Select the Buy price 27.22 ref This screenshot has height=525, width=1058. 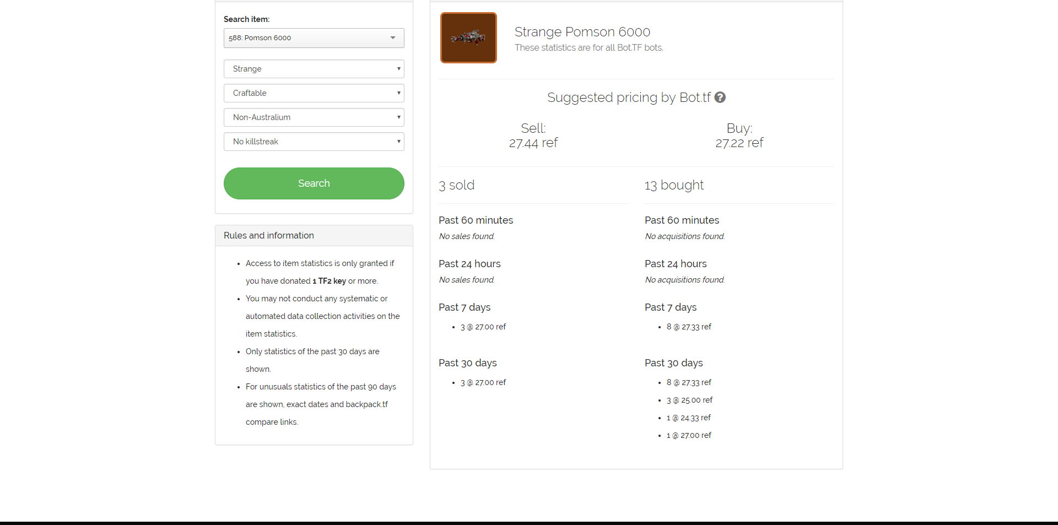[739, 143]
